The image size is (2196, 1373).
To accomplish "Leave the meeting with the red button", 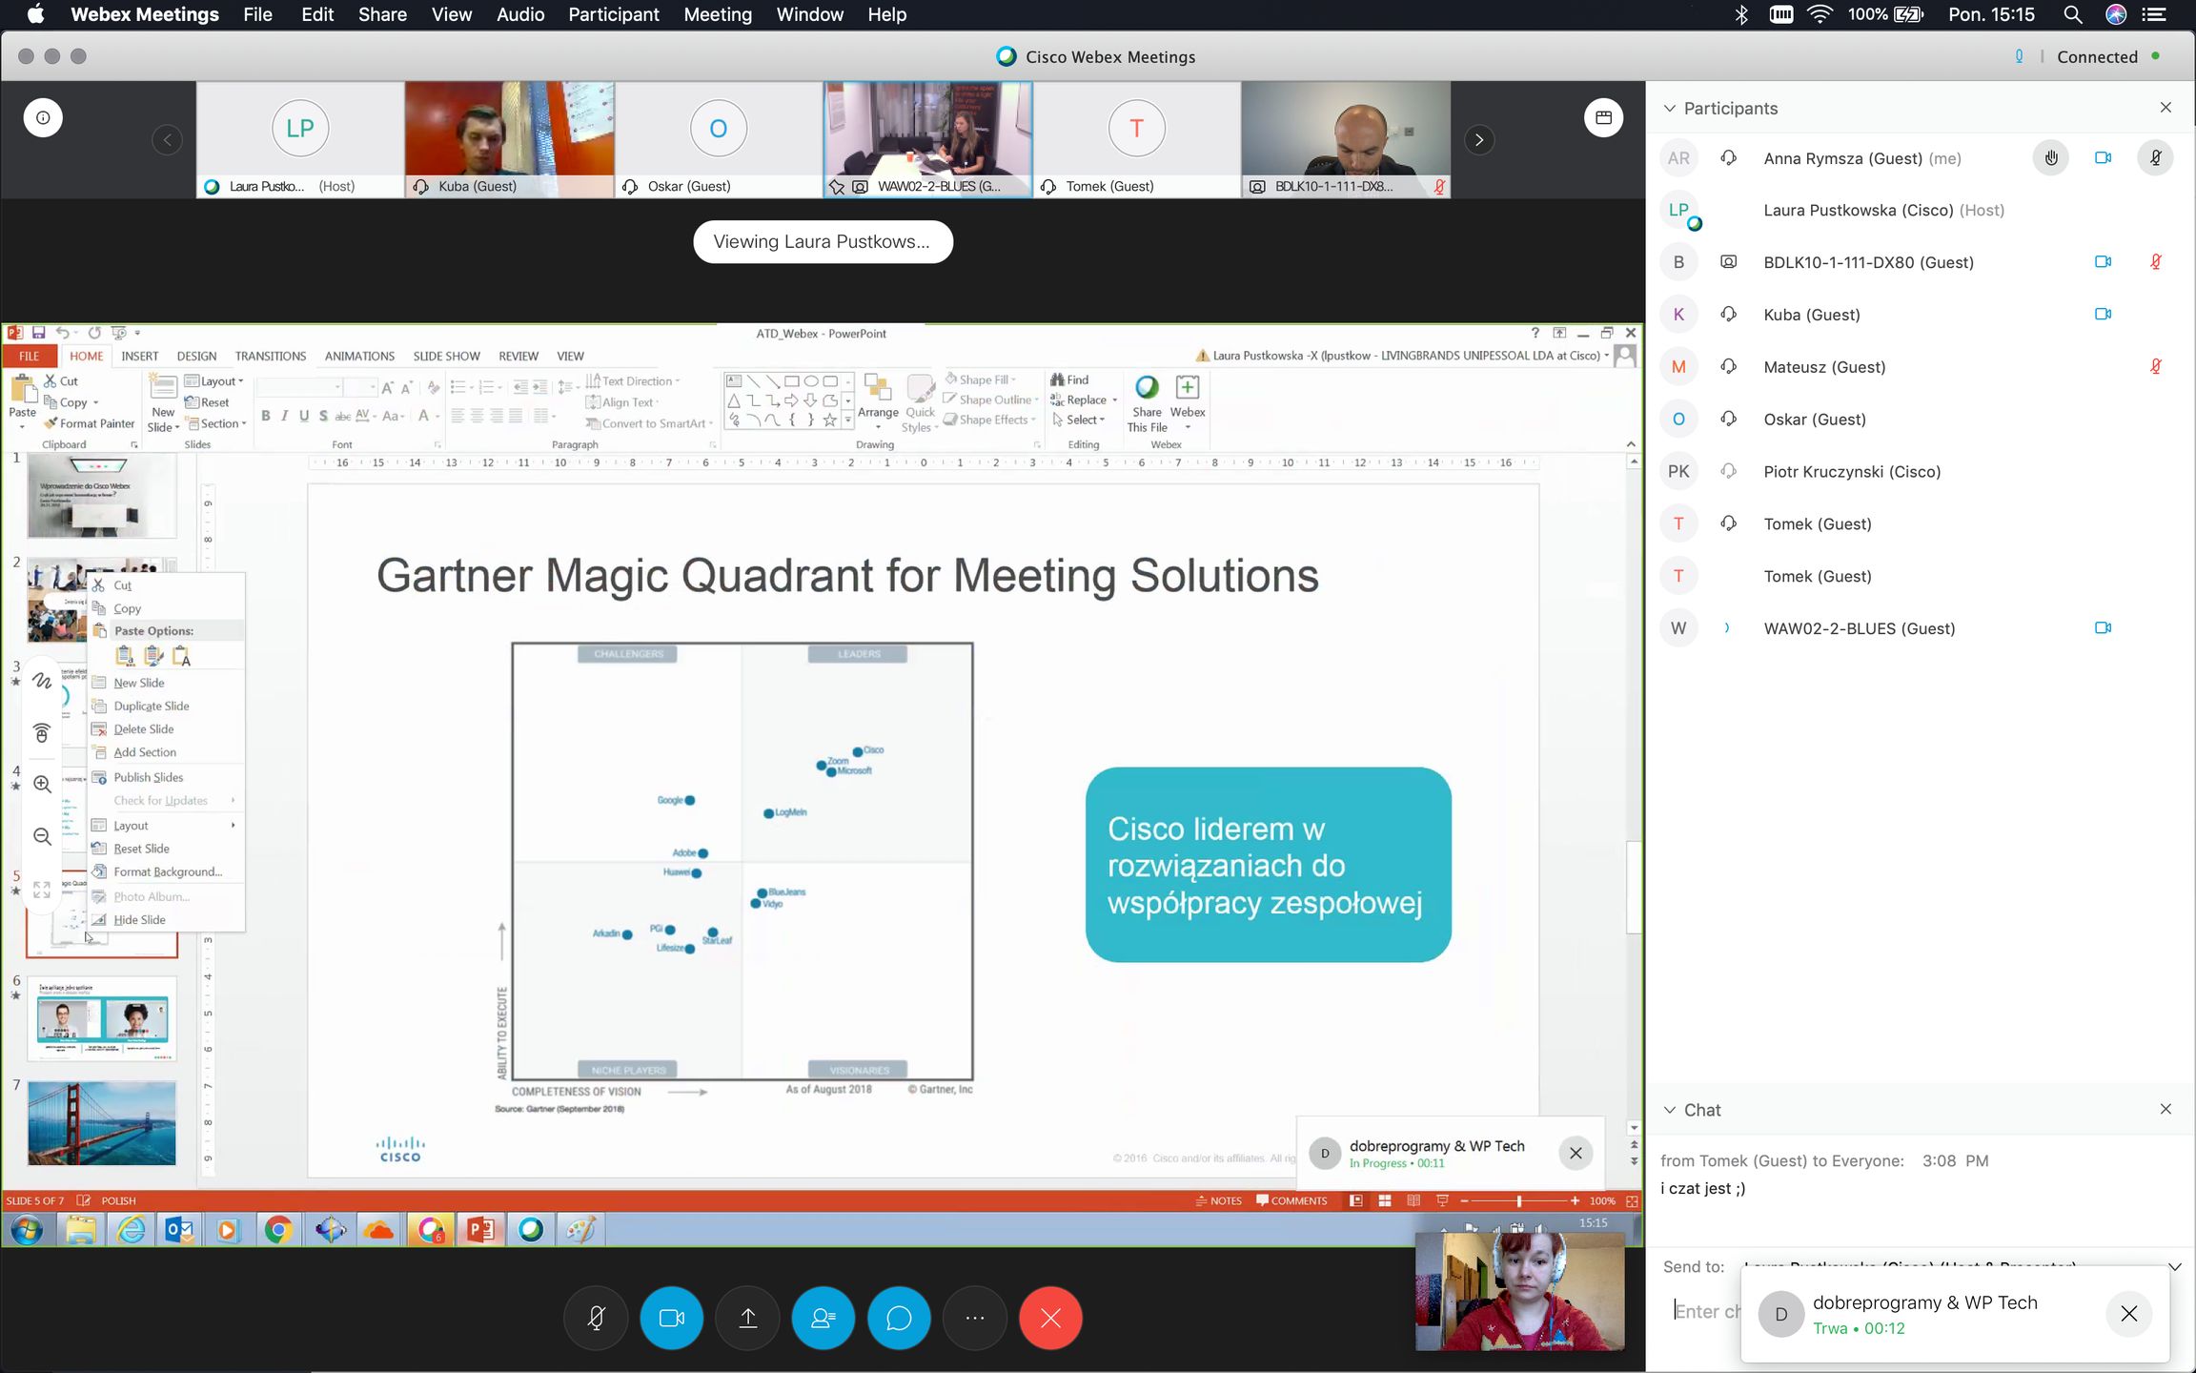I will [x=1049, y=1318].
